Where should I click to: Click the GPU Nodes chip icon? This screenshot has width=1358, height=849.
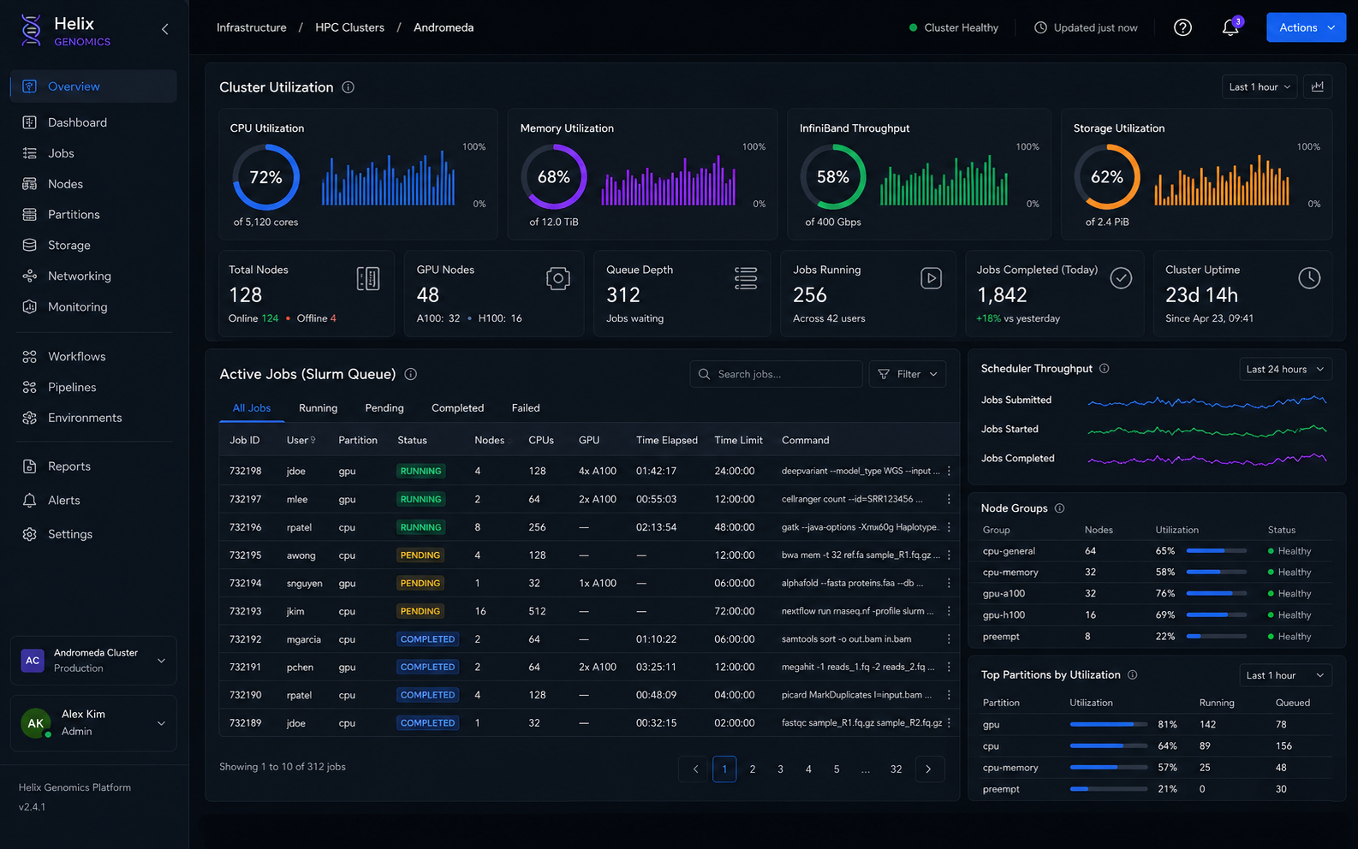coord(558,278)
